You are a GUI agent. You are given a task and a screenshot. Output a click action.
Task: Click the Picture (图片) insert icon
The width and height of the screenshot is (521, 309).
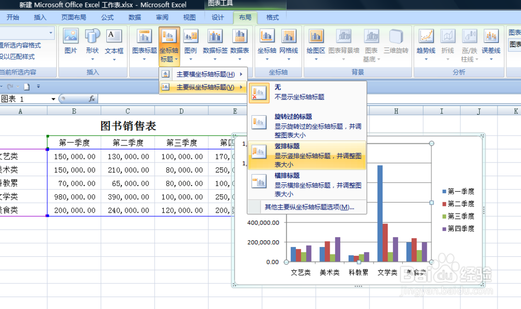pos(70,36)
